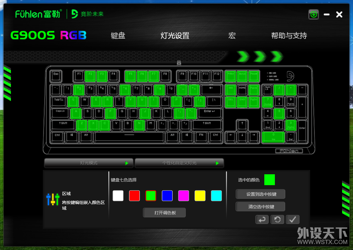Select the W key
The width and height of the screenshot is (353, 250).
click(85, 101)
